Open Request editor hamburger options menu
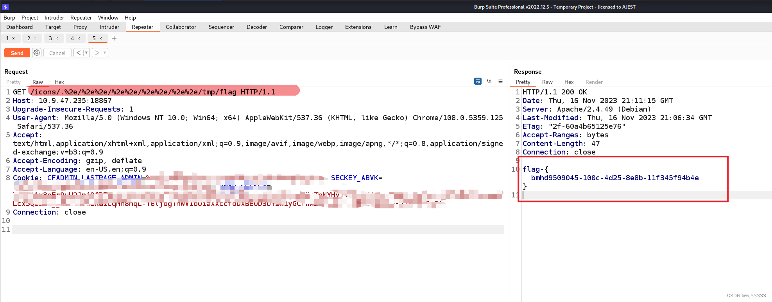Image resolution: width=772 pixels, height=302 pixels. (x=500, y=81)
